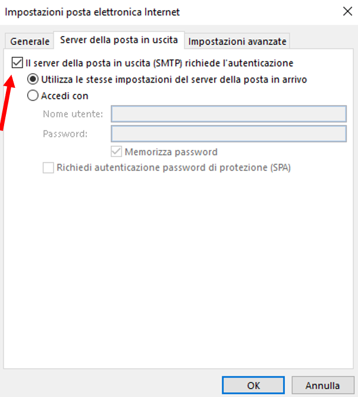Click into the Password input field
Image resolution: width=358 pixels, height=397 pixels.
point(228,133)
